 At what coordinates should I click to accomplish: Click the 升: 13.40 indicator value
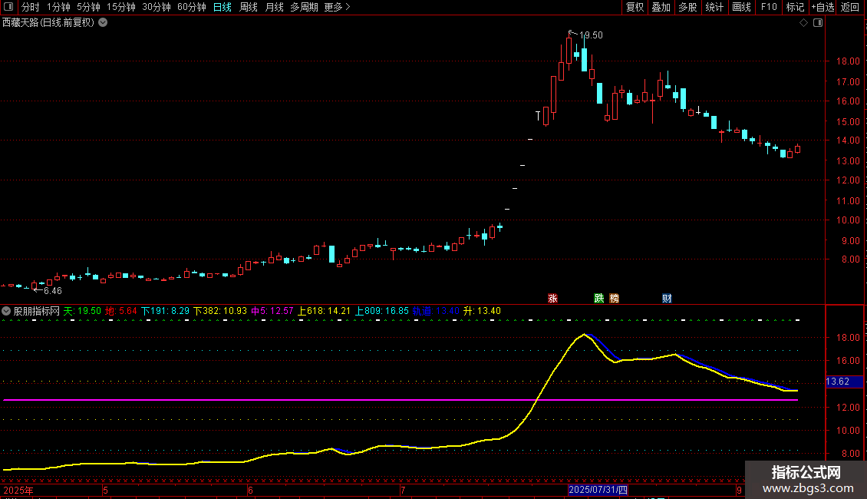(x=482, y=311)
